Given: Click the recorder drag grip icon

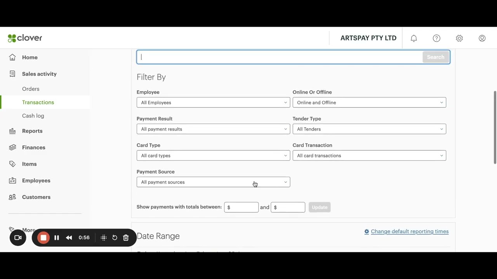Looking at the screenshot, I should [x=104, y=238].
